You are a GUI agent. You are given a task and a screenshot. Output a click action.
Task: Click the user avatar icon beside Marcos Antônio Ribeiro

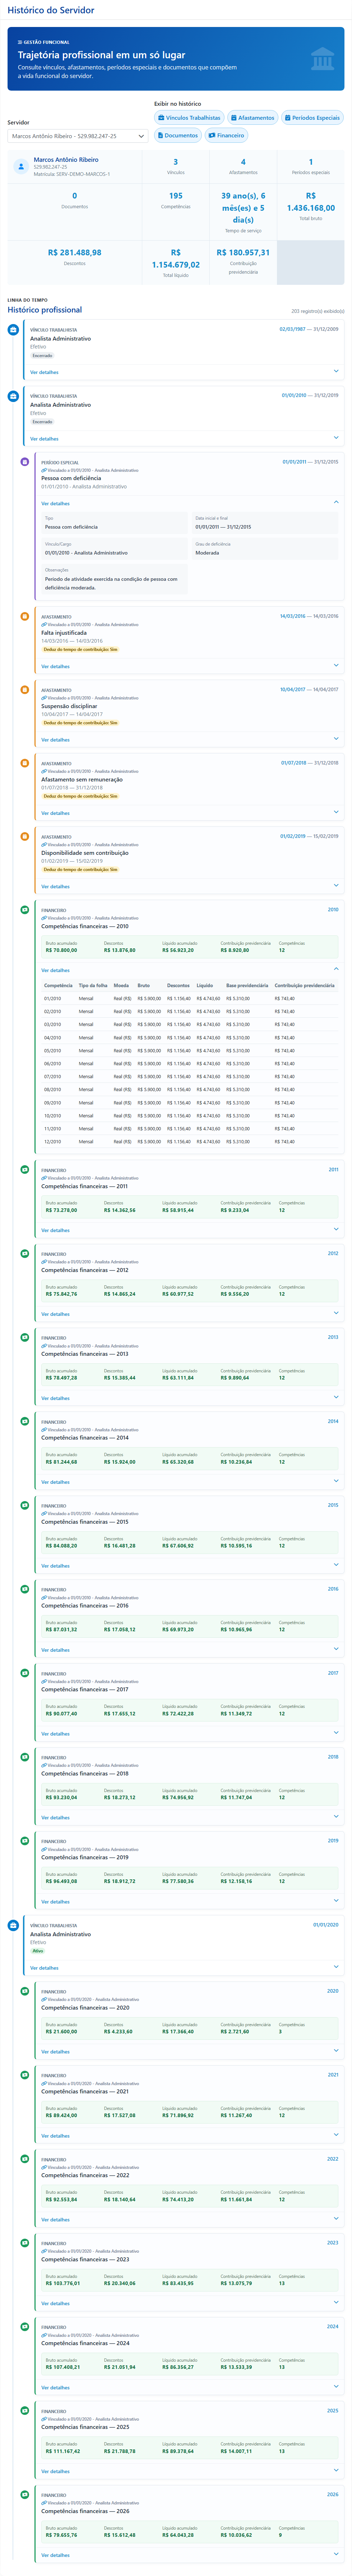pos(21,167)
